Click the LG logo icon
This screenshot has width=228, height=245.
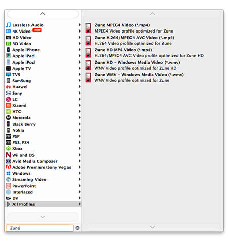[8, 99]
